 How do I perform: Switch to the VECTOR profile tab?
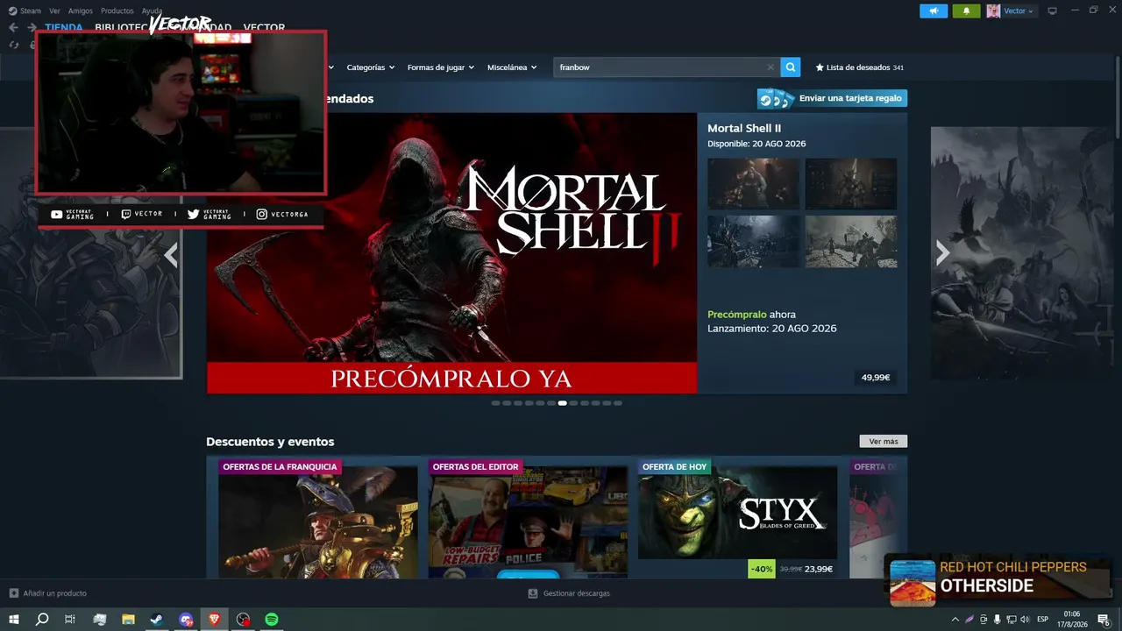264,28
